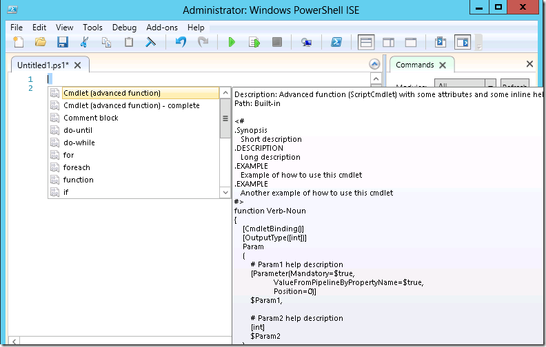Screen dimensions: 546x347
Task: Clear console pane icon
Action: [150, 42]
